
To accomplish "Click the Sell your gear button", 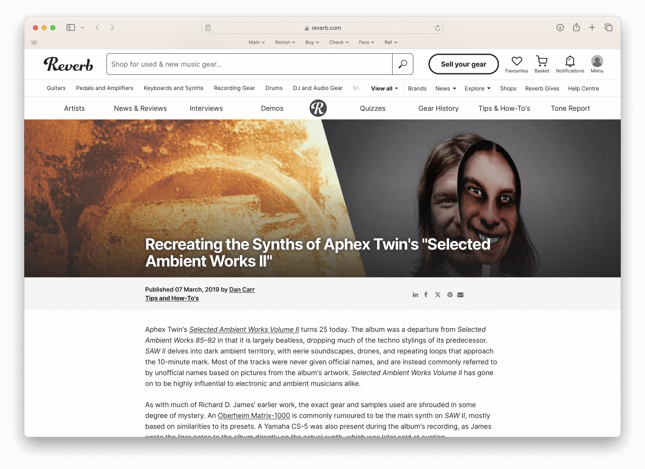I will pos(463,64).
